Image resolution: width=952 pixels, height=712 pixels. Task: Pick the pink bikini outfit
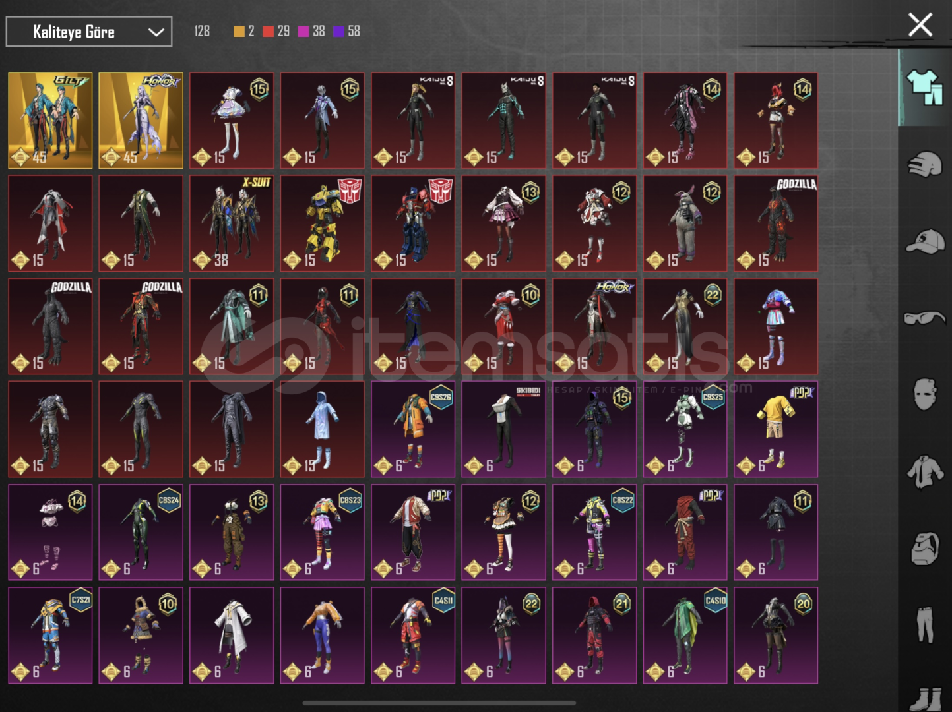point(50,532)
